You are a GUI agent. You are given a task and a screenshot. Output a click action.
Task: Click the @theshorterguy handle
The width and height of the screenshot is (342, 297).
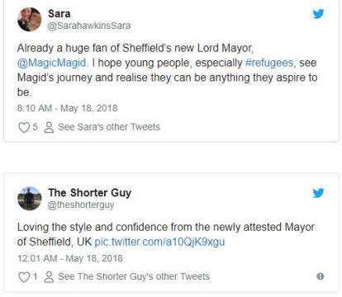point(81,205)
